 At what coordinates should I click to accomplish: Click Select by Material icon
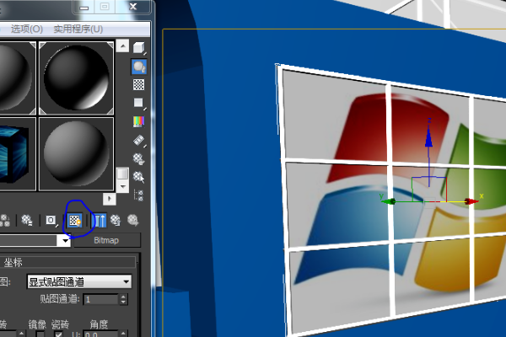coord(139,177)
